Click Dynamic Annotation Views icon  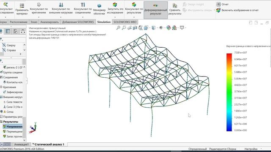[x=140, y=28]
